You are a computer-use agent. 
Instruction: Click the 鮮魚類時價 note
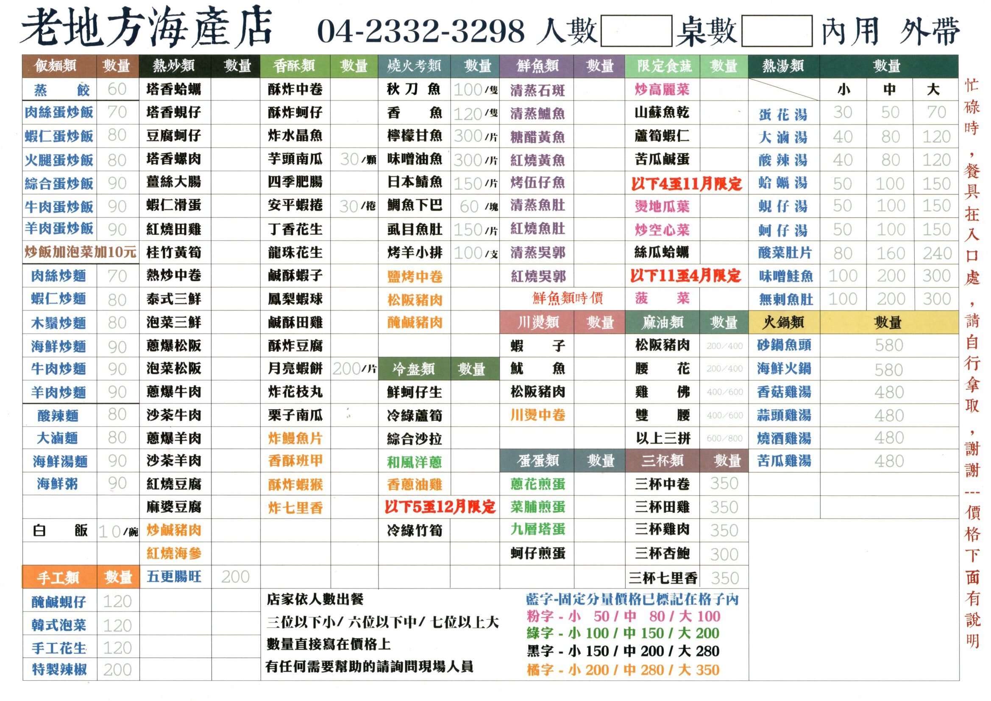point(568,298)
